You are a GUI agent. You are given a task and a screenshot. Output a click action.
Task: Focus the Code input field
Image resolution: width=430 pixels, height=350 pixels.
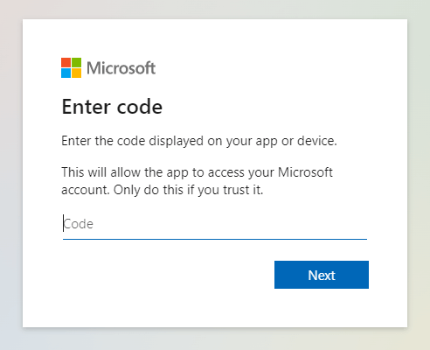tap(215, 224)
